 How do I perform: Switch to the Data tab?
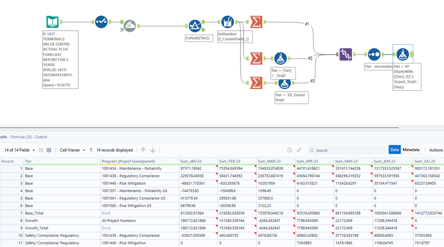[x=395, y=150]
